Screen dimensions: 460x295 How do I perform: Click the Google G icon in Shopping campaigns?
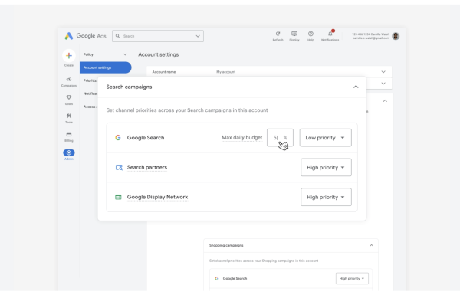(217, 278)
